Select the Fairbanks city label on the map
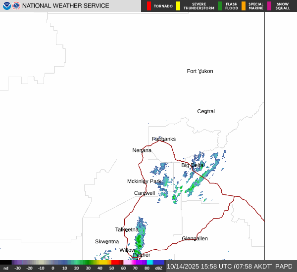The height and width of the screenshot is (272, 297). pos(163,139)
